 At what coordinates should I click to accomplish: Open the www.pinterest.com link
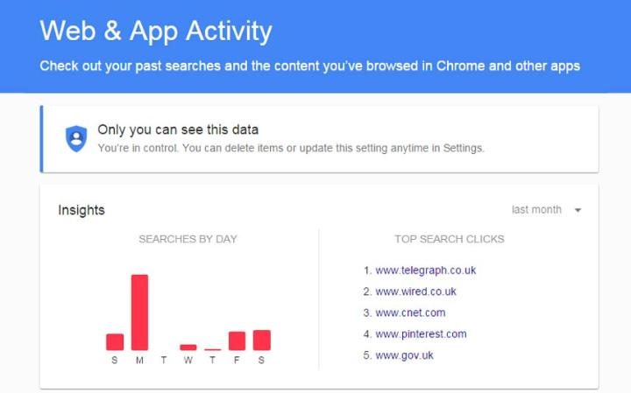click(421, 333)
